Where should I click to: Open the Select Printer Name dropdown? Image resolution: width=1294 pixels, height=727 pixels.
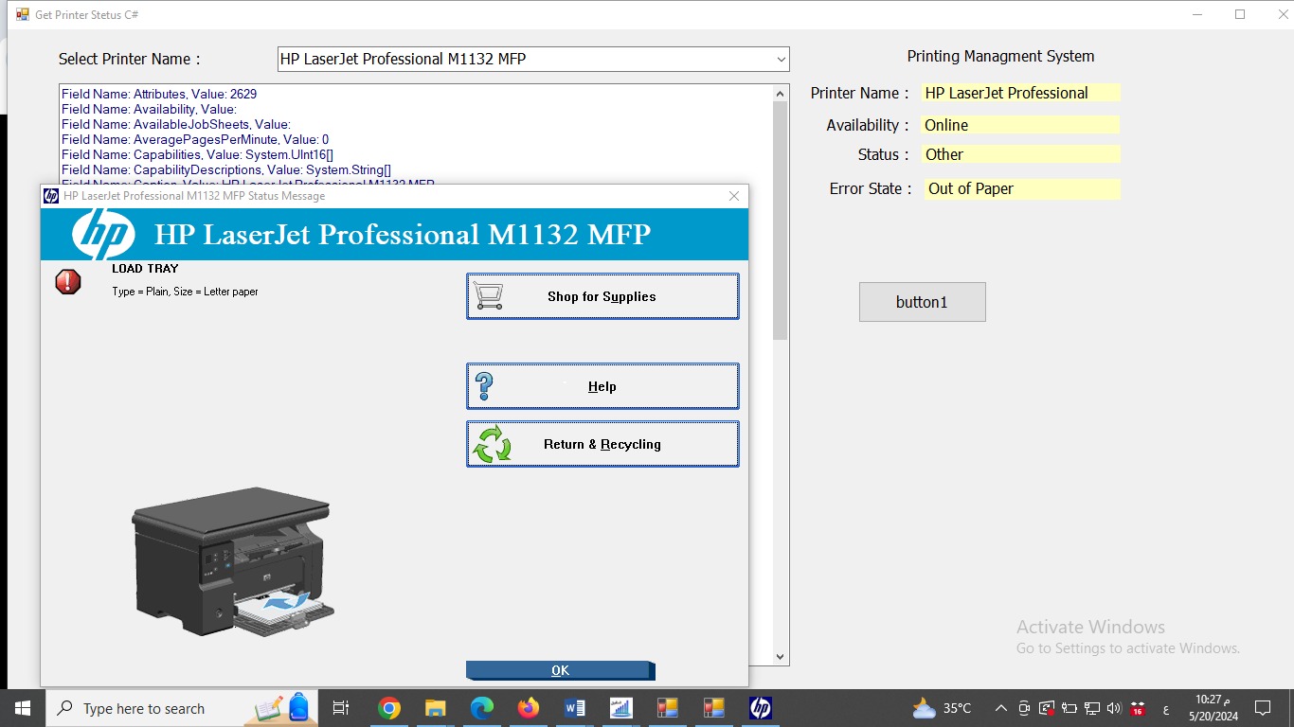(x=533, y=59)
